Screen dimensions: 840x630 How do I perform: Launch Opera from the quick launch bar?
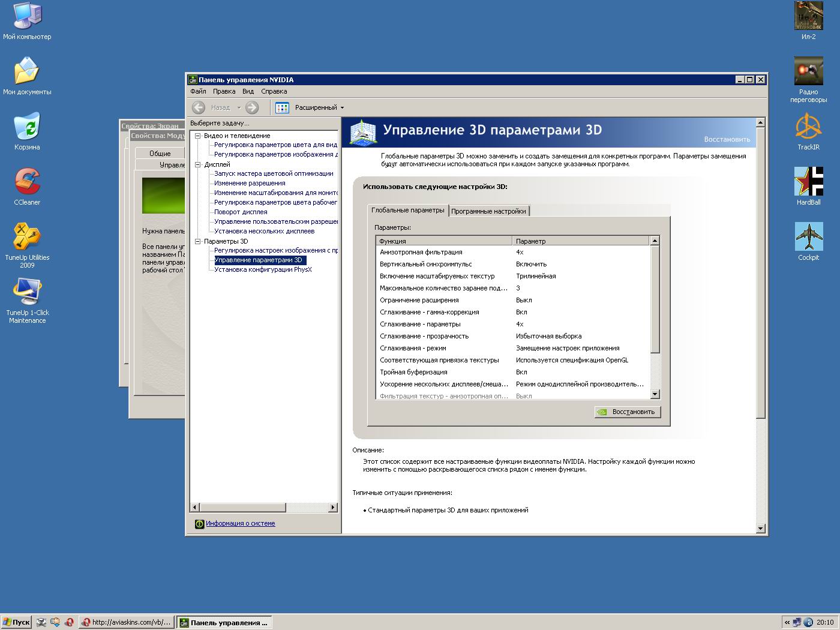click(69, 622)
